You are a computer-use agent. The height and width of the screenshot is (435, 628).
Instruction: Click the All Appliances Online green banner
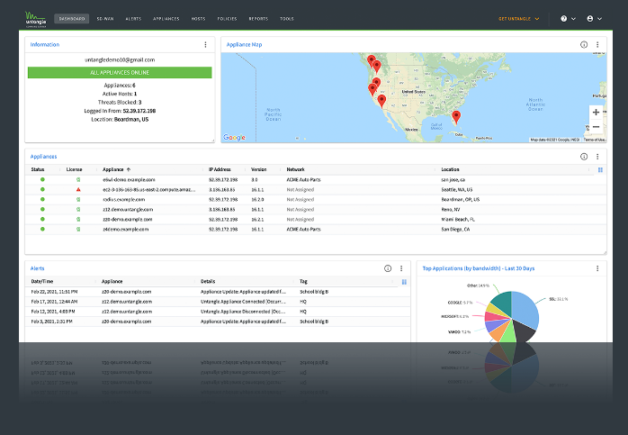pos(120,73)
